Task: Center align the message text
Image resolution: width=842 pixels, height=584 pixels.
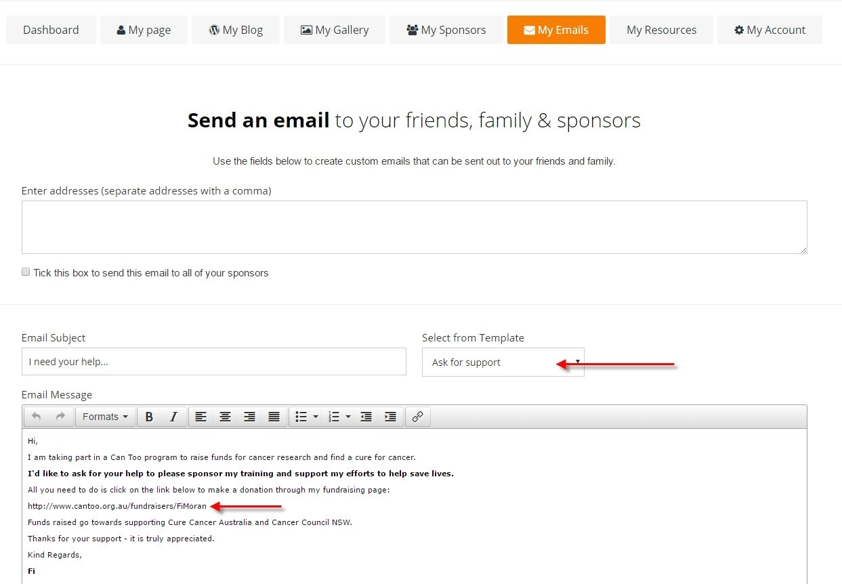Action: pyautogui.click(x=225, y=417)
